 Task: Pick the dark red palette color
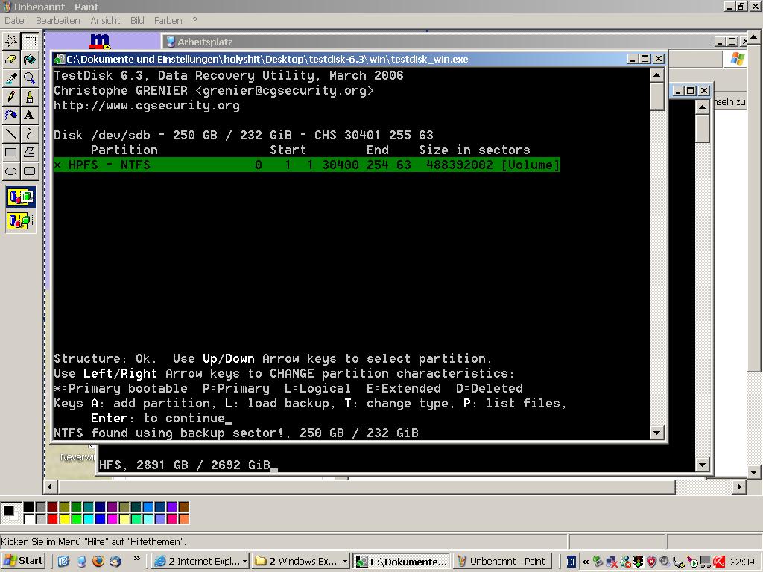pyautogui.click(x=53, y=506)
